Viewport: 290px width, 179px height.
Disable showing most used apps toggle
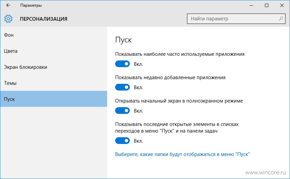coord(122,64)
